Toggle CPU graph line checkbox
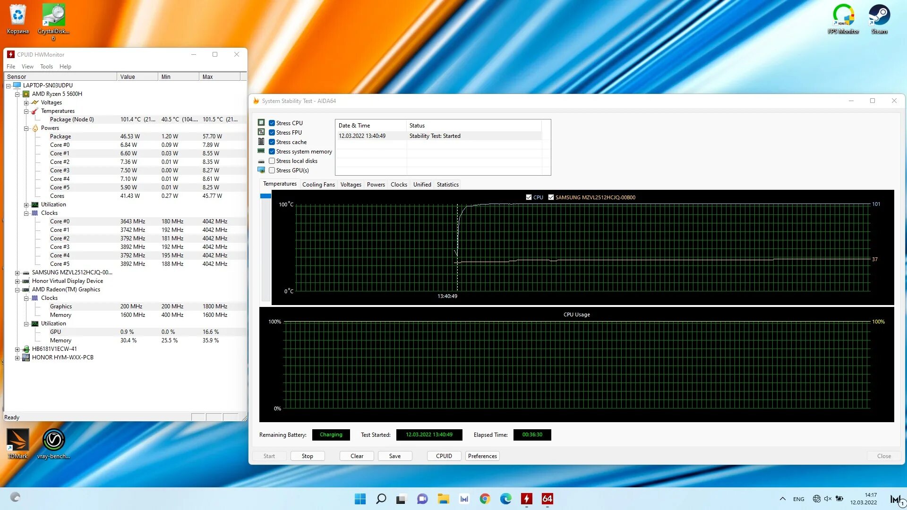Viewport: 907px width, 510px height. (x=529, y=197)
